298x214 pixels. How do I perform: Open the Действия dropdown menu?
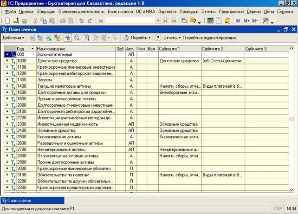[13, 38]
